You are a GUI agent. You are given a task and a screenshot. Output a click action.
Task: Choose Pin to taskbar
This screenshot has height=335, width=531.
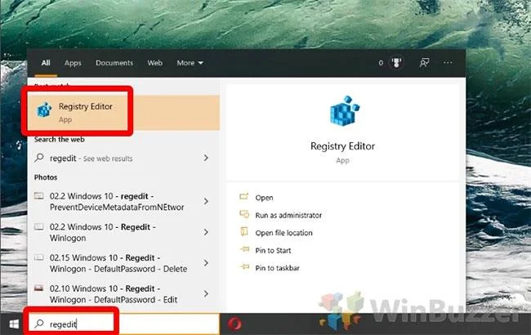278,268
